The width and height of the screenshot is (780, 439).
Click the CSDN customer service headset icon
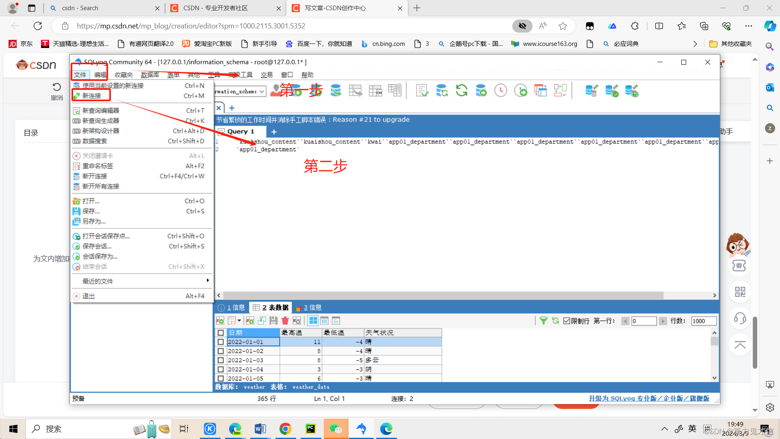740,318
